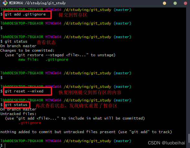Click the last prompt's blinking cursor input
Screen dimensions: 190x148
click(x=5, y=145)
